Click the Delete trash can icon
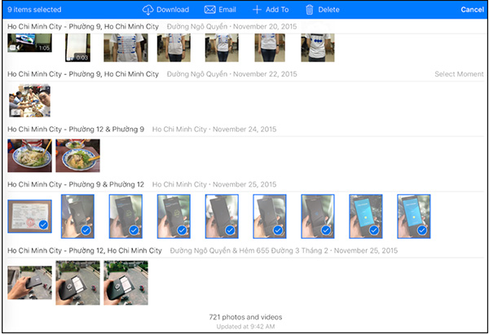 [310, 10]
